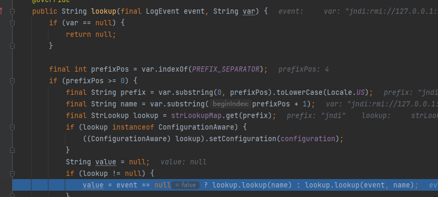Click the PREFIX_SEPARATOR constant

click(x=226, y=70)
